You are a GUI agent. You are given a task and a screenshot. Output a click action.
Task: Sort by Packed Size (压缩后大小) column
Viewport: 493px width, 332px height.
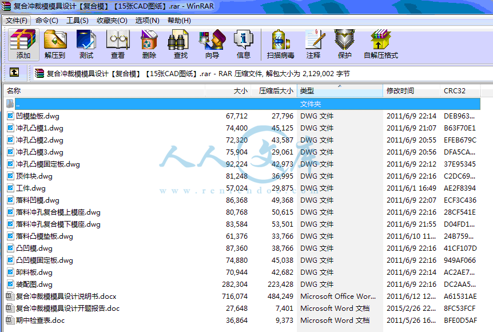(x=273, y=91)
